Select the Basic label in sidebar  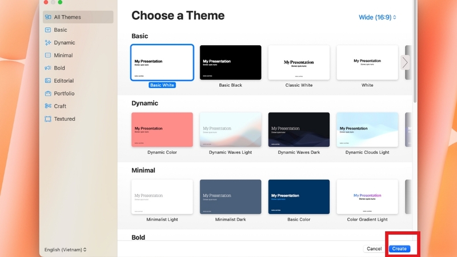pos(61,30)
